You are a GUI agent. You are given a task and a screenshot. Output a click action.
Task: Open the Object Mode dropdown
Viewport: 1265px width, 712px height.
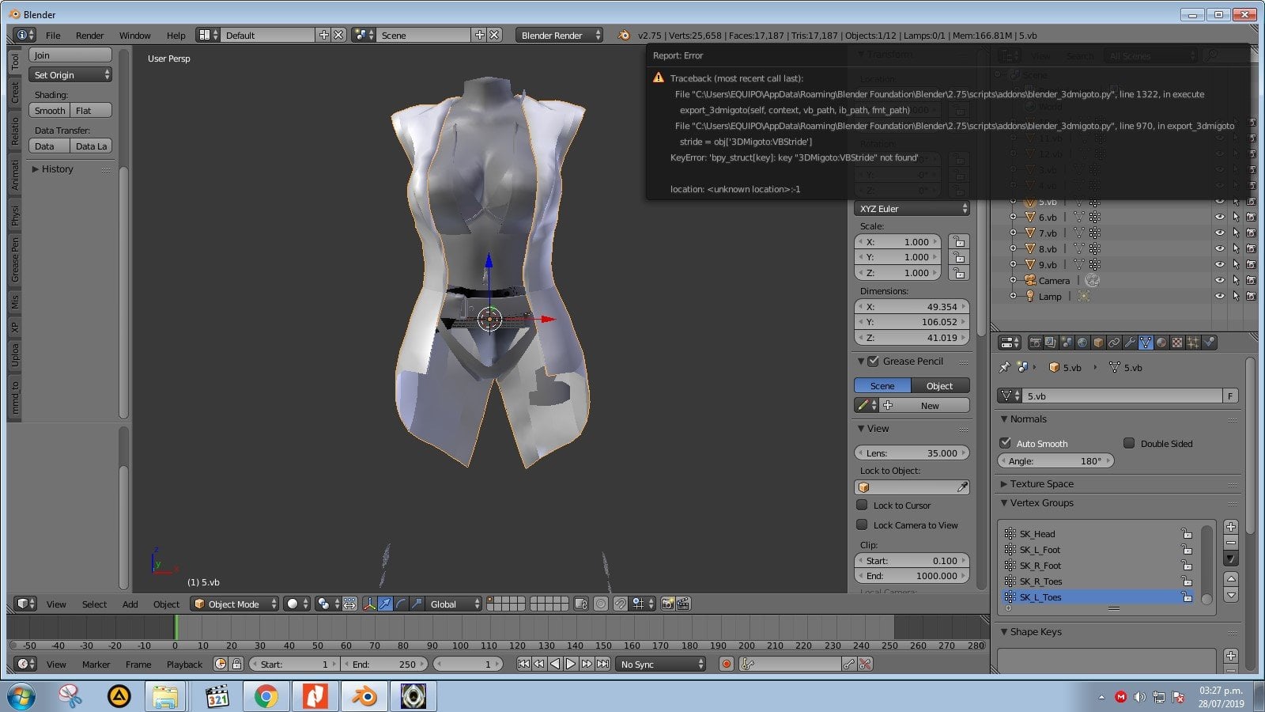tap(235, 604)
